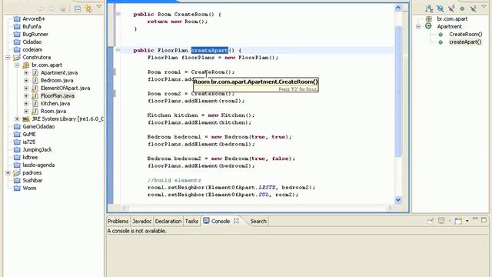
Task: Expand JRE System Library node
Action: 17,119
